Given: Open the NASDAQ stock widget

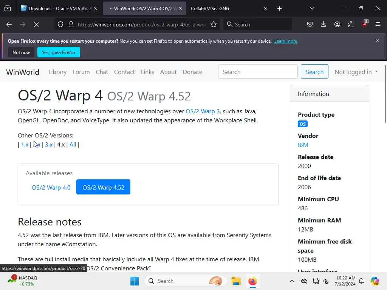Looking at the screenshot, I should (22, 281).
